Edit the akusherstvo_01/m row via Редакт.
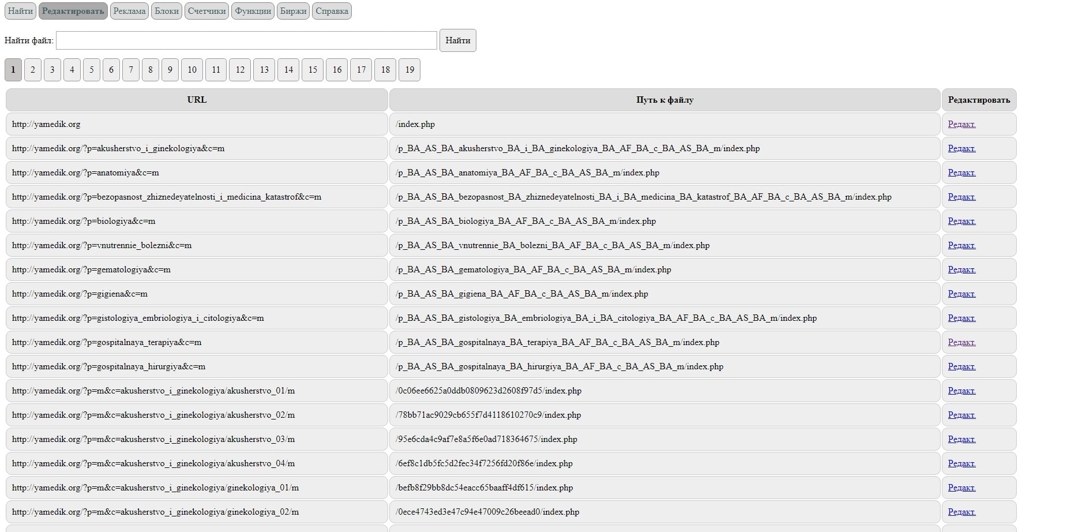The height and width of the screenshot is (532, 1082). click(x=961, y=391)
